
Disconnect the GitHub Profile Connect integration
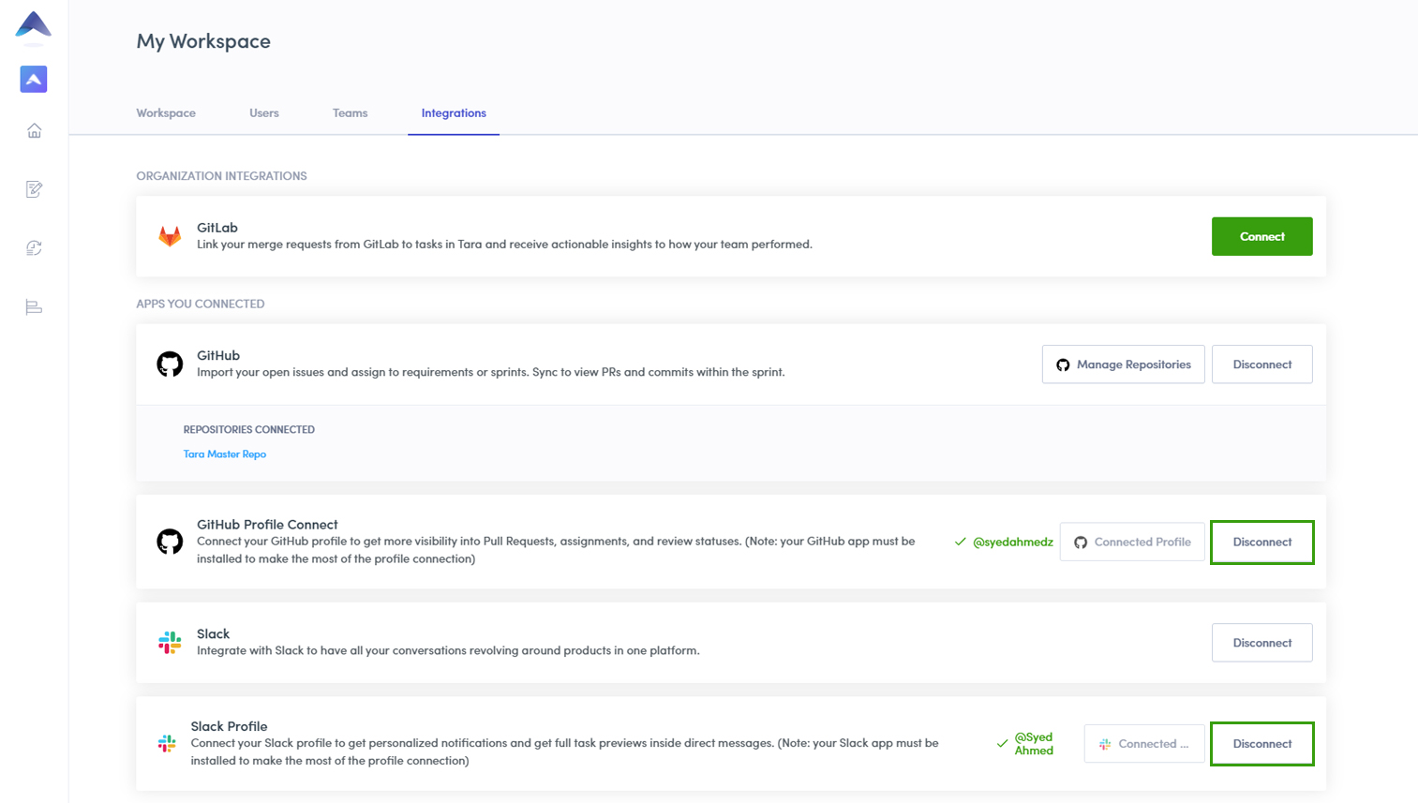[1261, 543]
